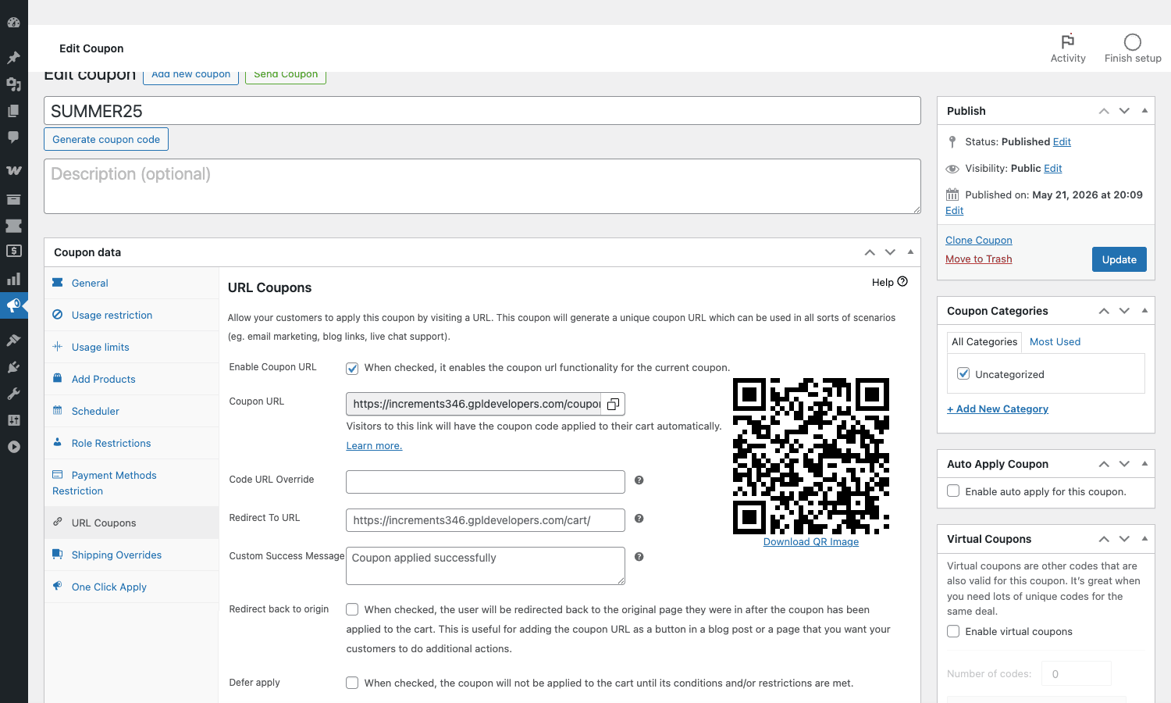Click the SUMMER25 coupon code field
This screenshot has width=1171, height=703.
point(482,111)
